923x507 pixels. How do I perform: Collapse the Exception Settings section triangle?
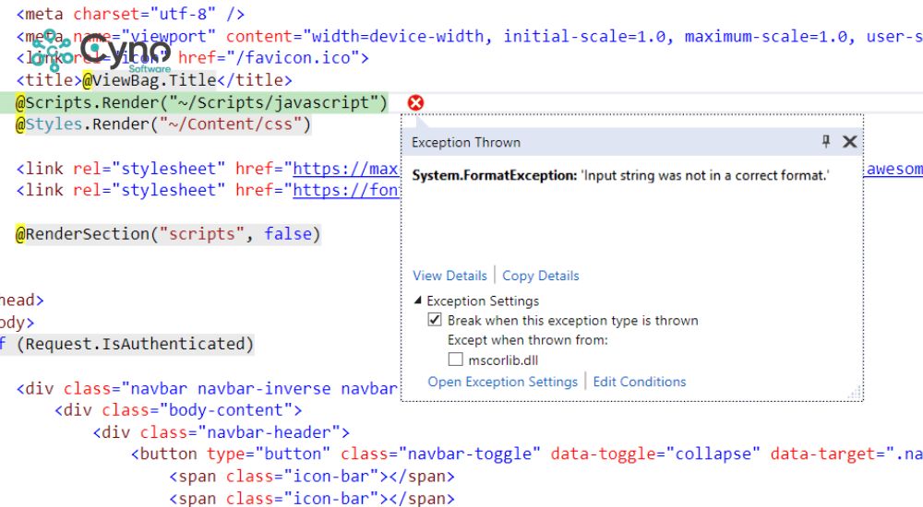(418, 301)
